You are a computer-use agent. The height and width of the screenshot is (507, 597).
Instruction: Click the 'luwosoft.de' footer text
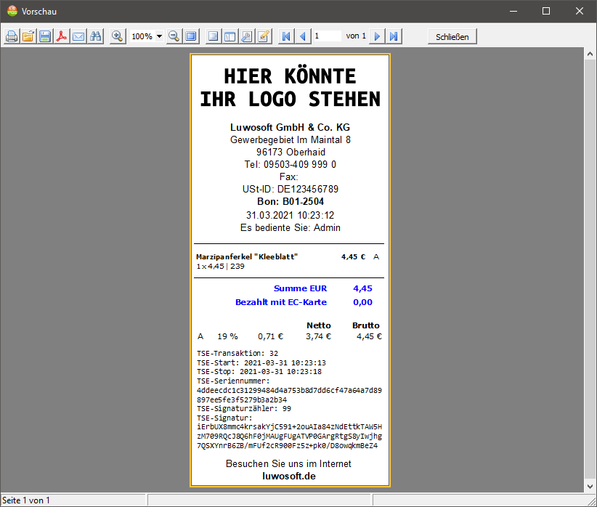[289, 476]
